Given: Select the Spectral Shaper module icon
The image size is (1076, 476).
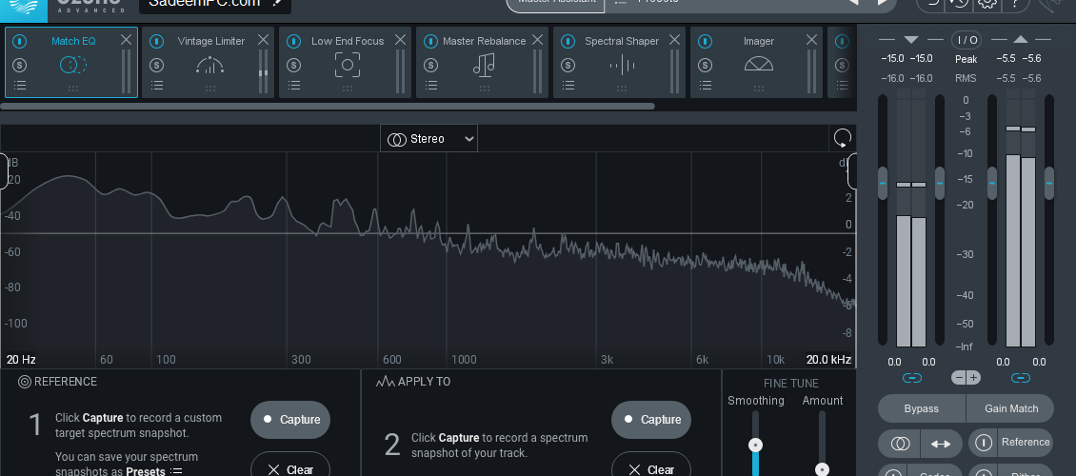Looking at the screenshot, I should click(x=622, y=66).
